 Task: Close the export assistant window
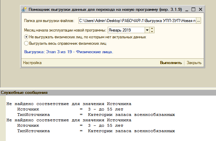[201, 9]
